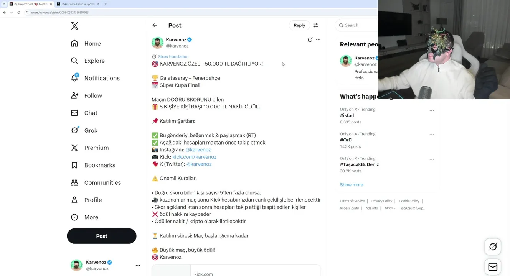Viewport: 510px width, 276px height.
Task: Click Karvenoz avatar in Relevant people
Action: 346,61
